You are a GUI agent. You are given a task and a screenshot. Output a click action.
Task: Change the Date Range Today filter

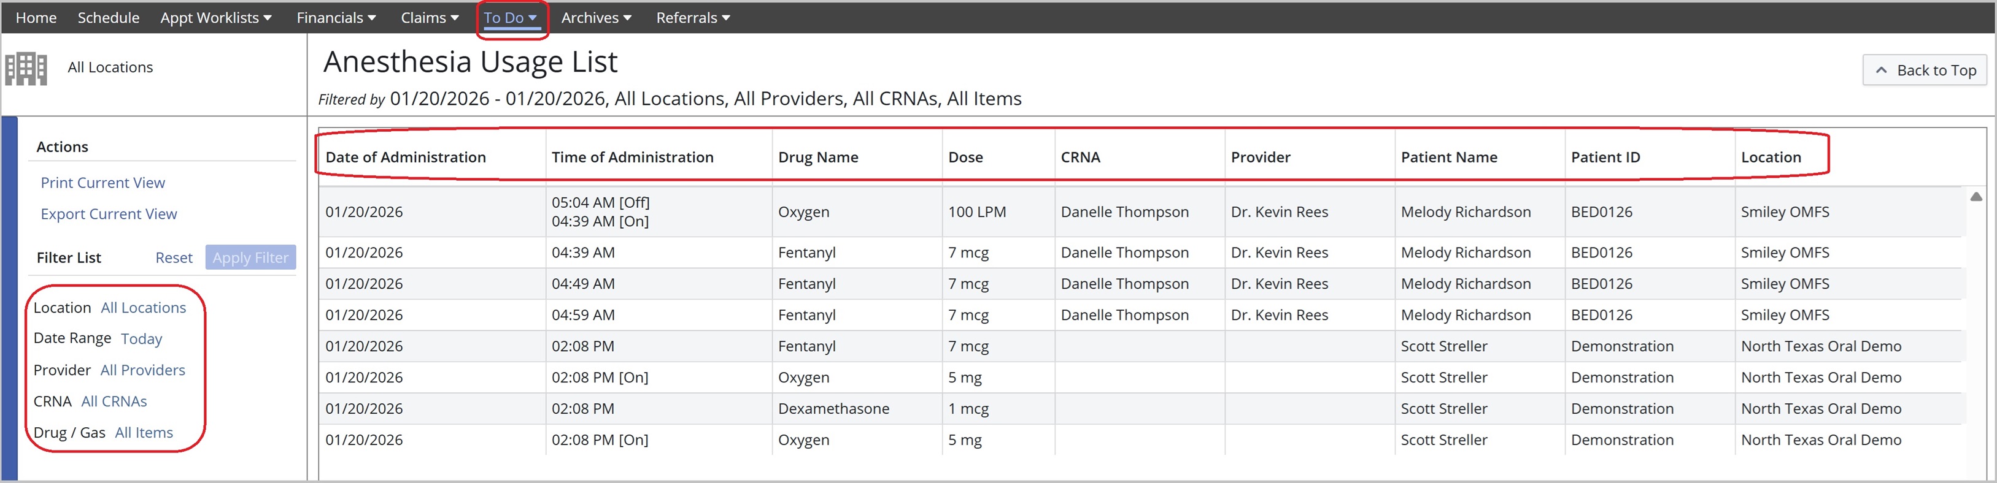pos(141,339)
